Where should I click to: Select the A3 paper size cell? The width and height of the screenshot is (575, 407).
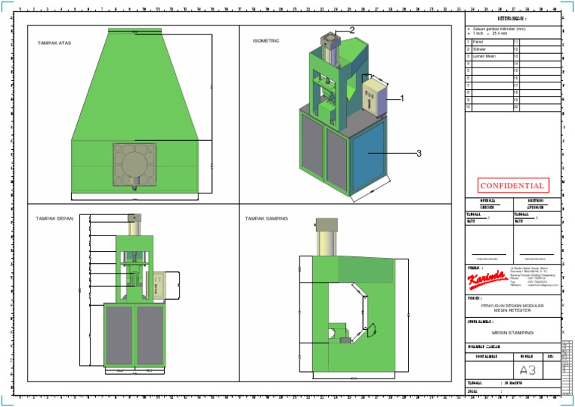pos(528,370)
